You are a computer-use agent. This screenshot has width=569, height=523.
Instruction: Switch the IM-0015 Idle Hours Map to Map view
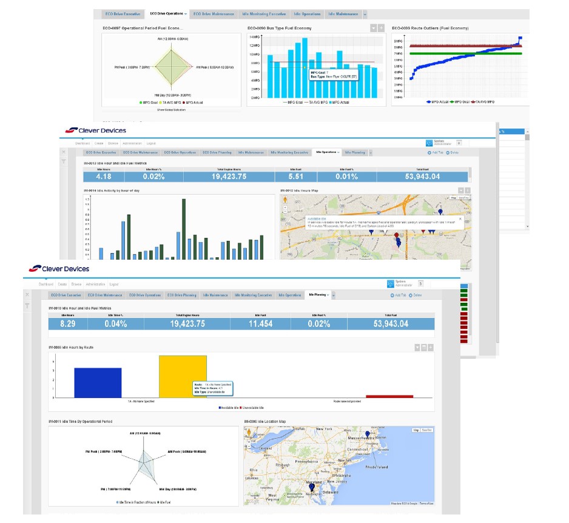tap(454, 198)
